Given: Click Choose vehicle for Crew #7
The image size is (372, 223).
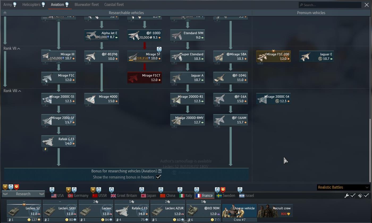Looking at the screenshot, I should [x=240, y=211].
